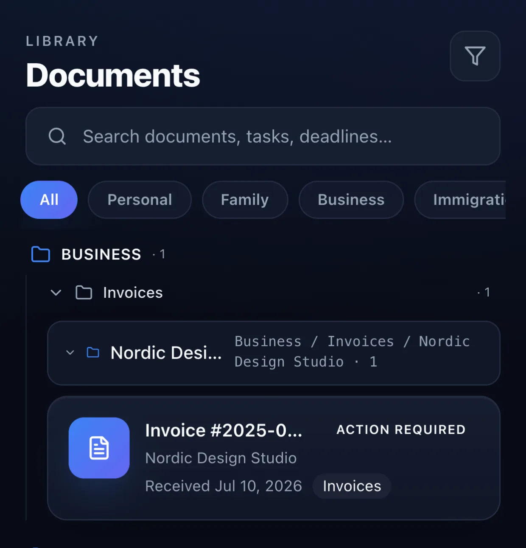
Task: Select the BUSINESS section heading
Action: click(101, 254)
